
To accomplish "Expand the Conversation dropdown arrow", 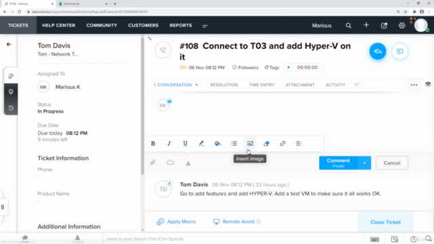I will [x=197, y=85].
